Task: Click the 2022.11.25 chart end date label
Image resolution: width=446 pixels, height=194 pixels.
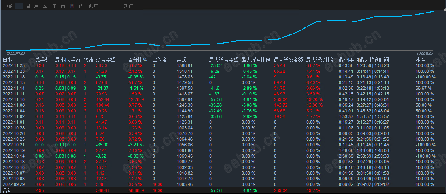Action: tap(425, 53)
